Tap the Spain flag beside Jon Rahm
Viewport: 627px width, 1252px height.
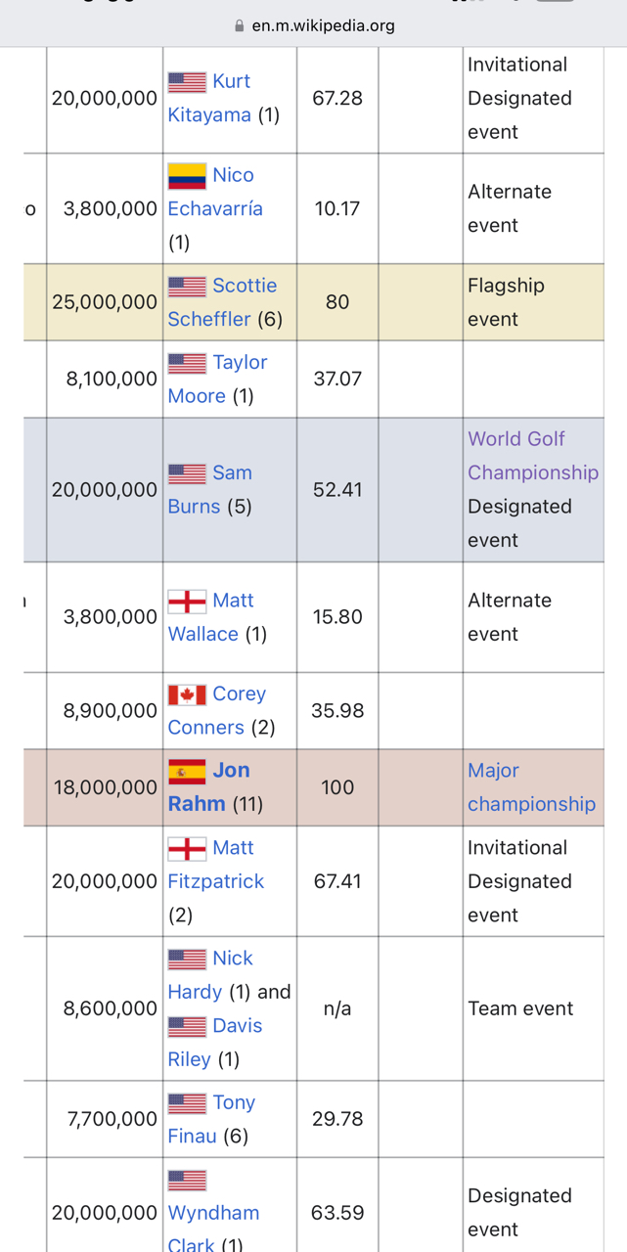(187, 772)
